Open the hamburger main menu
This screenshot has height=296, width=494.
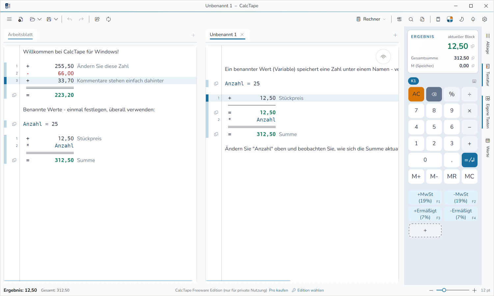(x=9, y=19)
